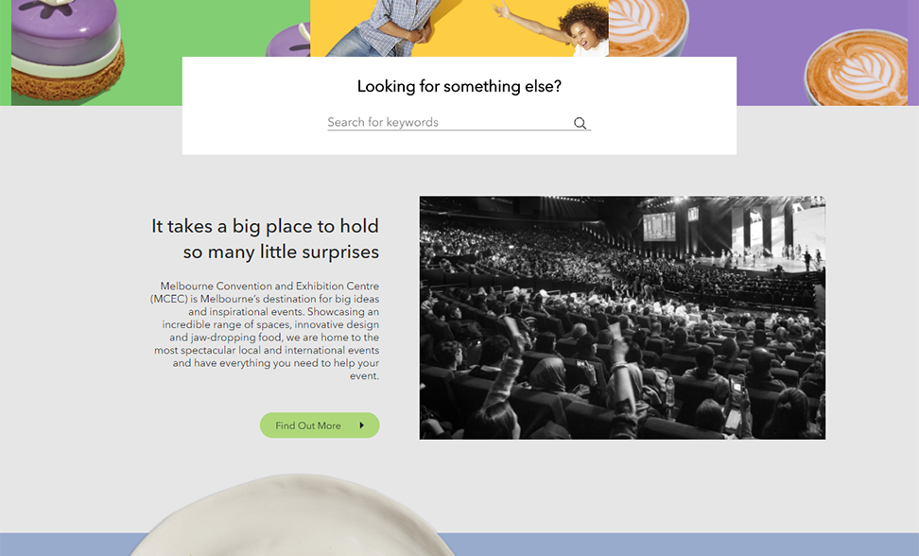919x556 pixels.
Task: Click the latte cup beside yellow banner
Action: pos(648,26)
